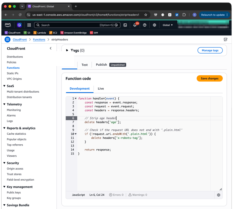Open IAM favorite shortcut
This screenshot has width=233, height=209.
94,33
